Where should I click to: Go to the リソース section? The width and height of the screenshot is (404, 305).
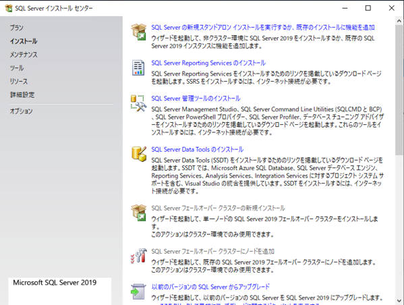click(x=19, y=81)
